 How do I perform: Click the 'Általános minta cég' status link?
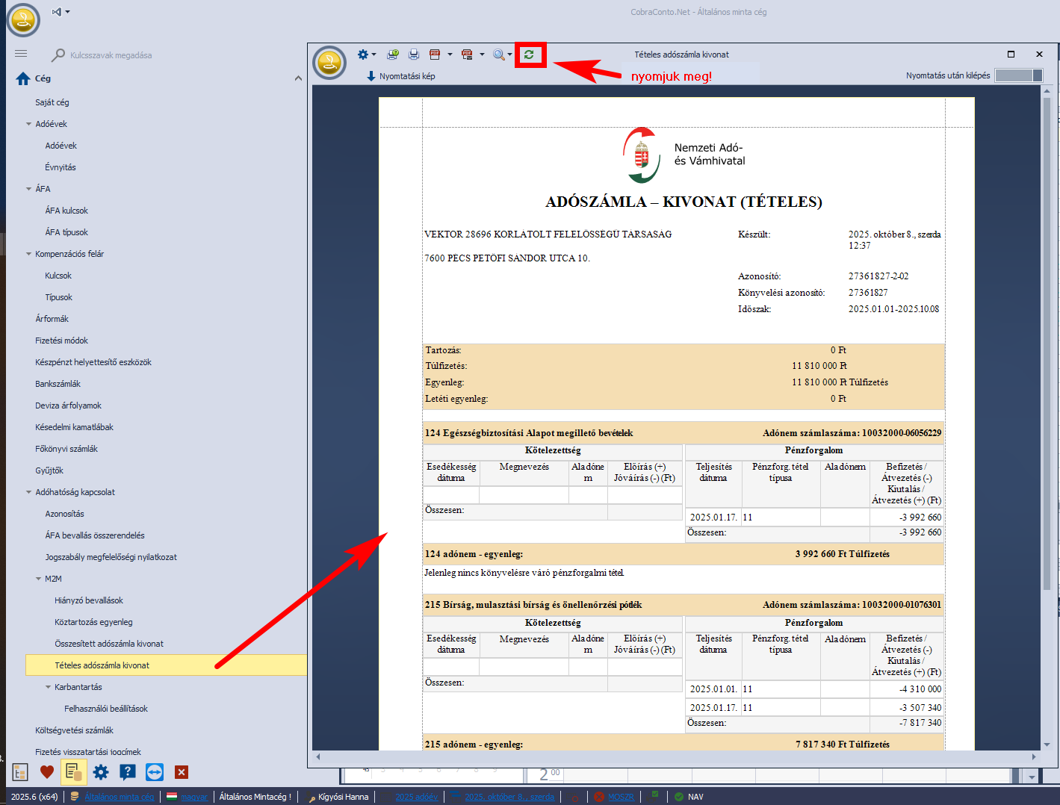pyautogui.click(x=119, y=797)
